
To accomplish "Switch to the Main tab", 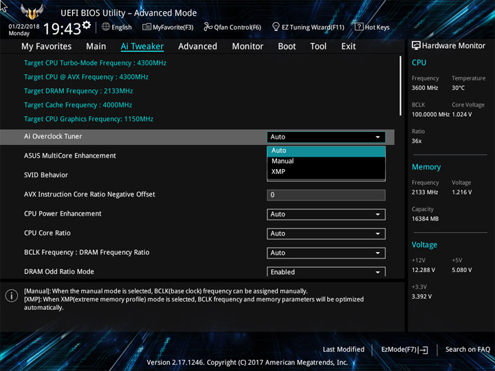I will 96,47.
